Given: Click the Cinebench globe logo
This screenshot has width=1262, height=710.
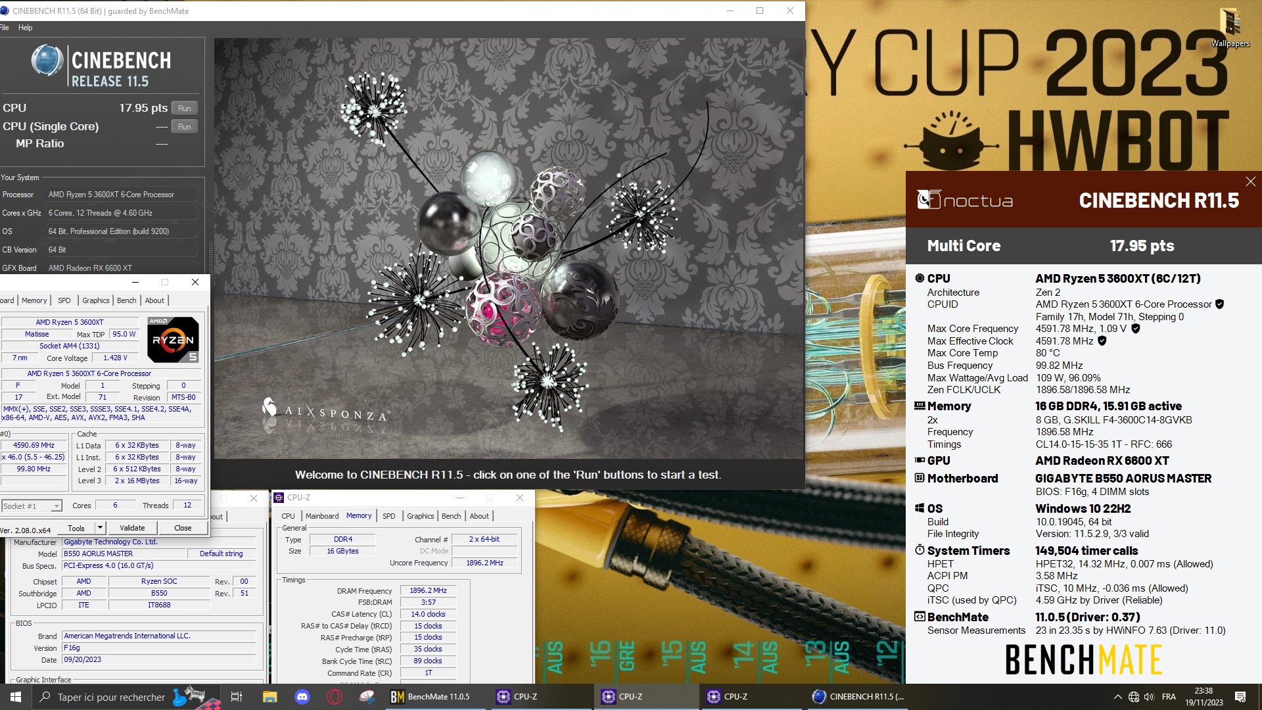Looking at the screenshot, I should (x=47, y=60).
